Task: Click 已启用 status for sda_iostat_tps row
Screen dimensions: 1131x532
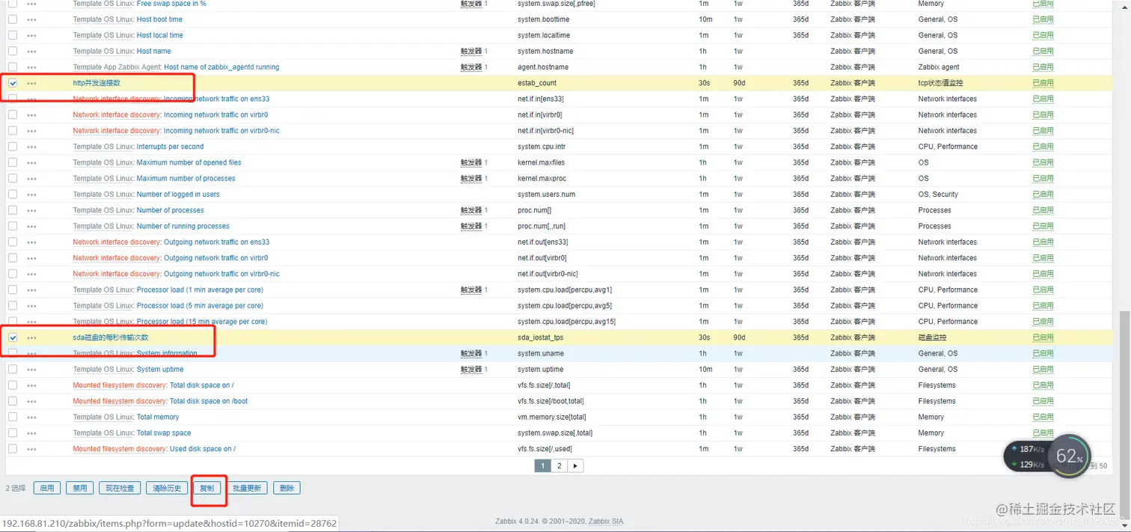Action: [1043, 337]
